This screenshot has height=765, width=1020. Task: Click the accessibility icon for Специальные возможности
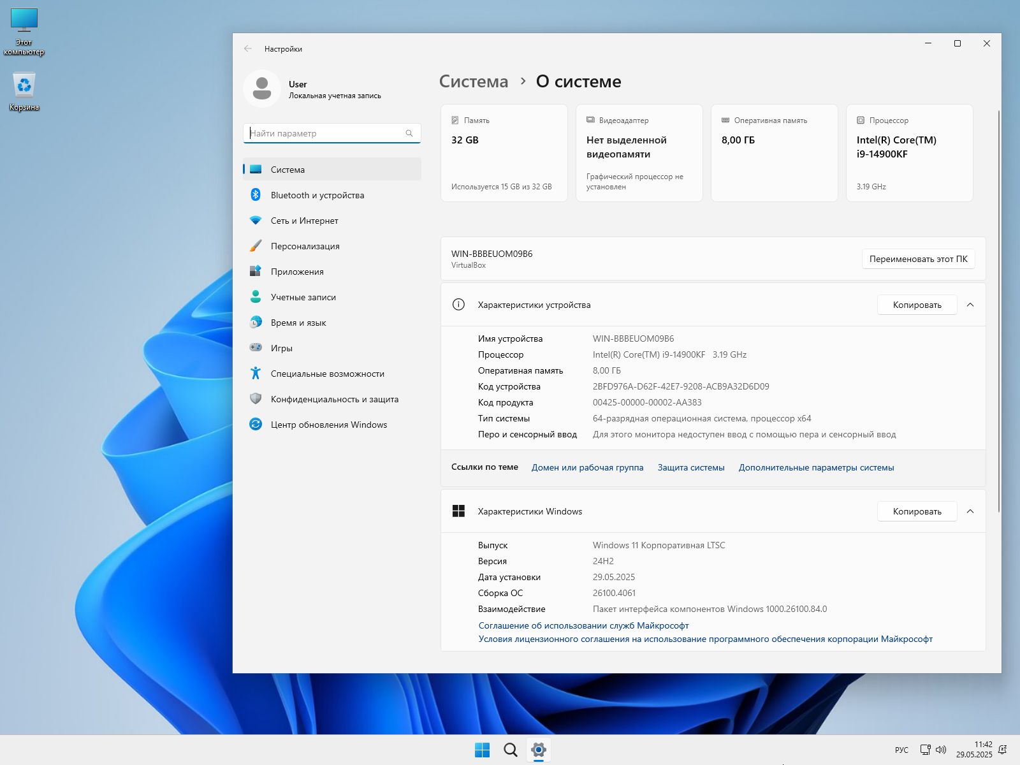[x=256, y=374]
